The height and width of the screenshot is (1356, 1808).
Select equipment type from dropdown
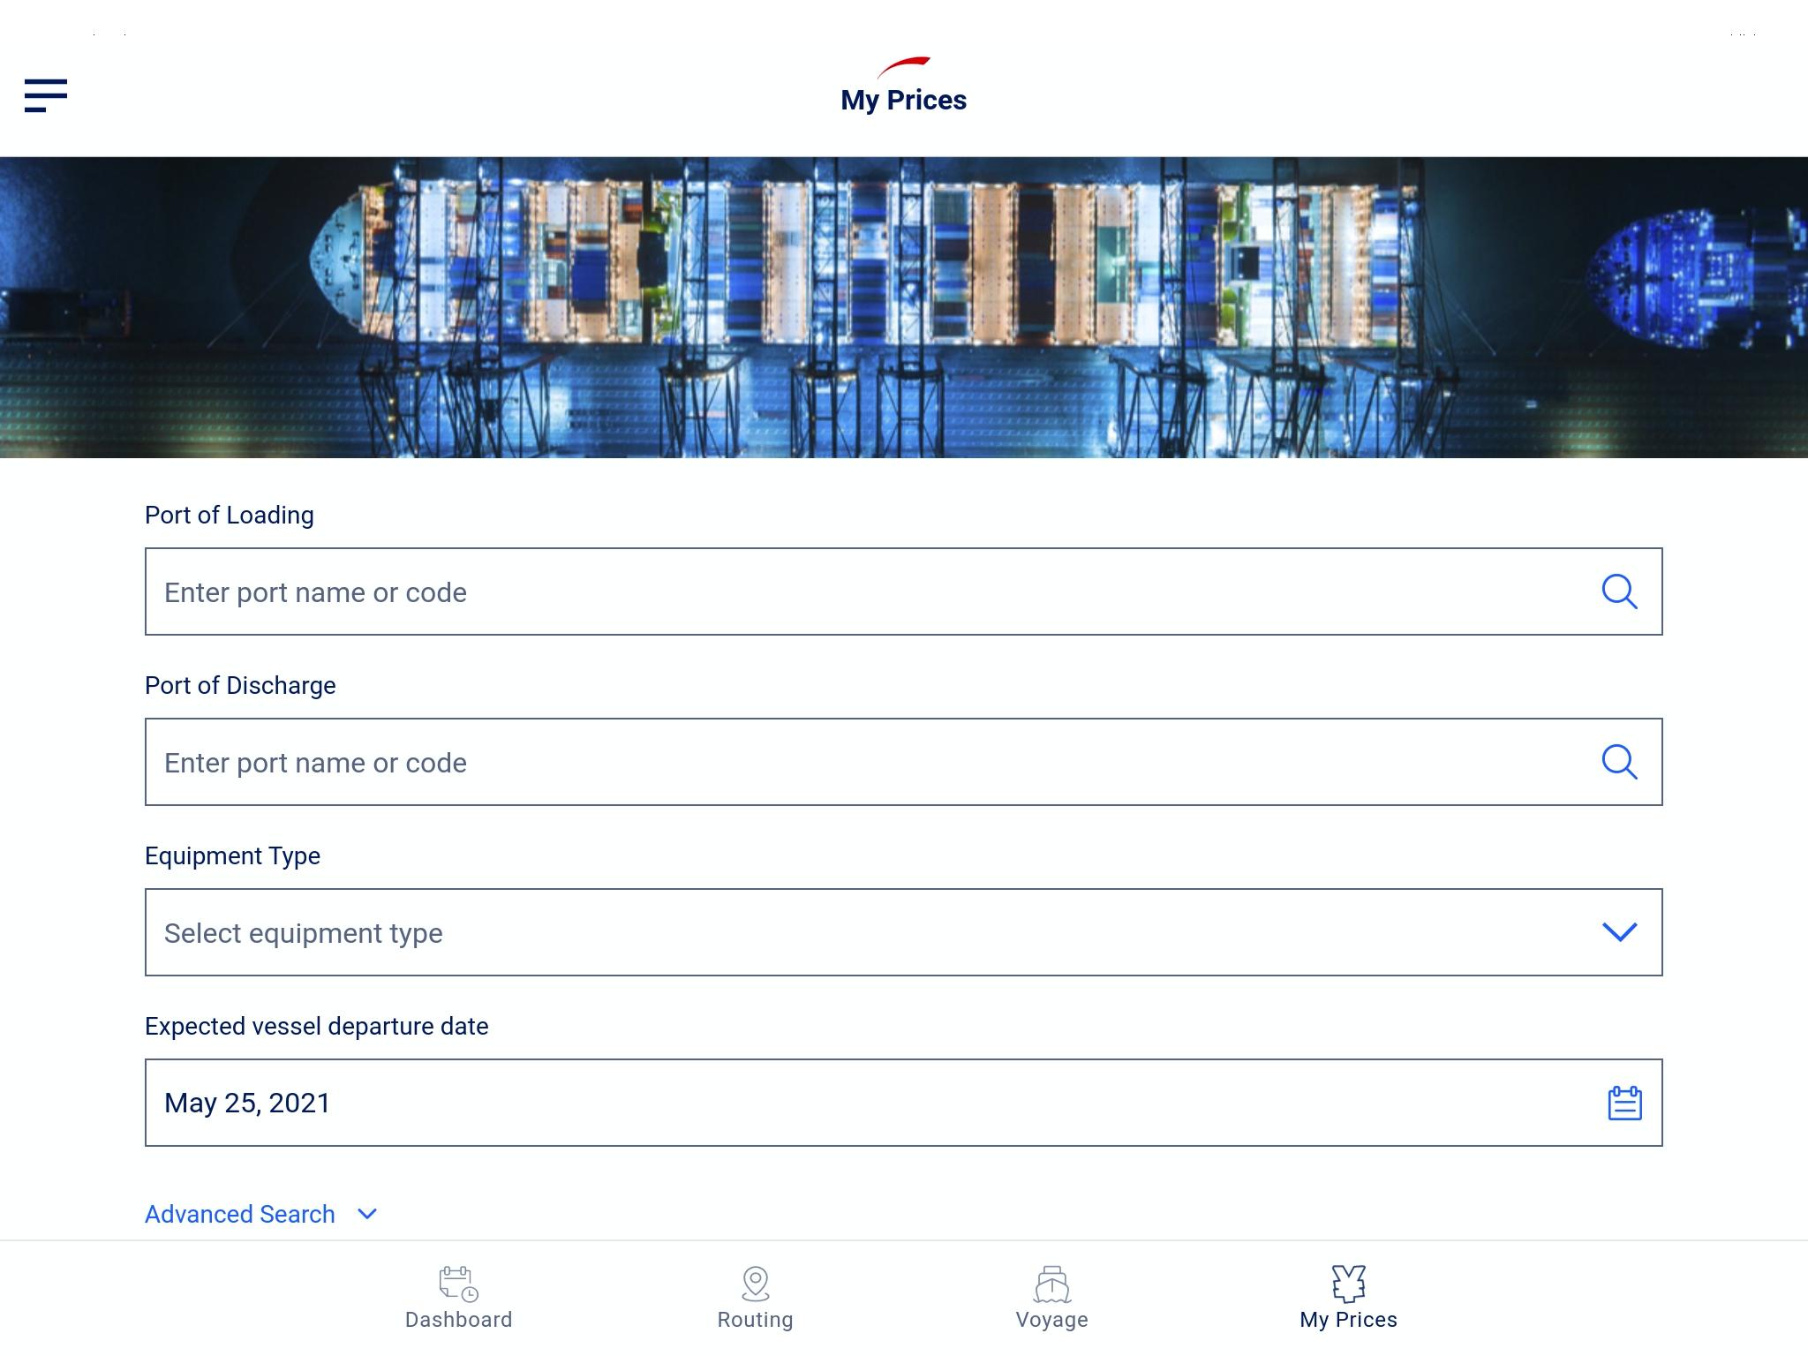pos(904,933)
